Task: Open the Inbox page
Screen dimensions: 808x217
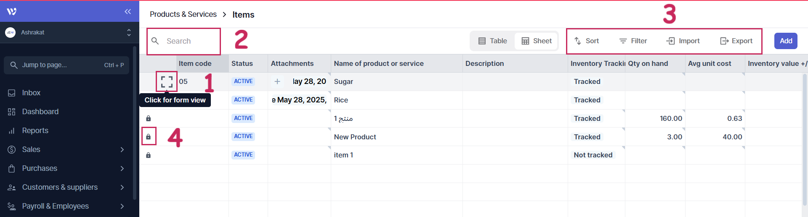Action: click(31, 93)
